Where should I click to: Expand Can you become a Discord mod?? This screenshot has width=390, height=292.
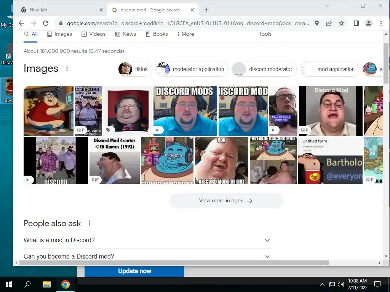(x=148, y=256)
